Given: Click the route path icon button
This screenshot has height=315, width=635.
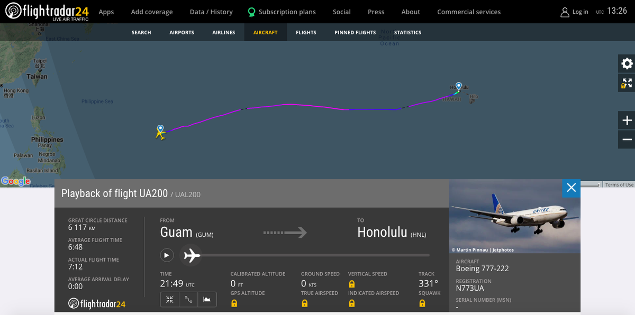Looking at the screenshot, I should click(188, 300).
